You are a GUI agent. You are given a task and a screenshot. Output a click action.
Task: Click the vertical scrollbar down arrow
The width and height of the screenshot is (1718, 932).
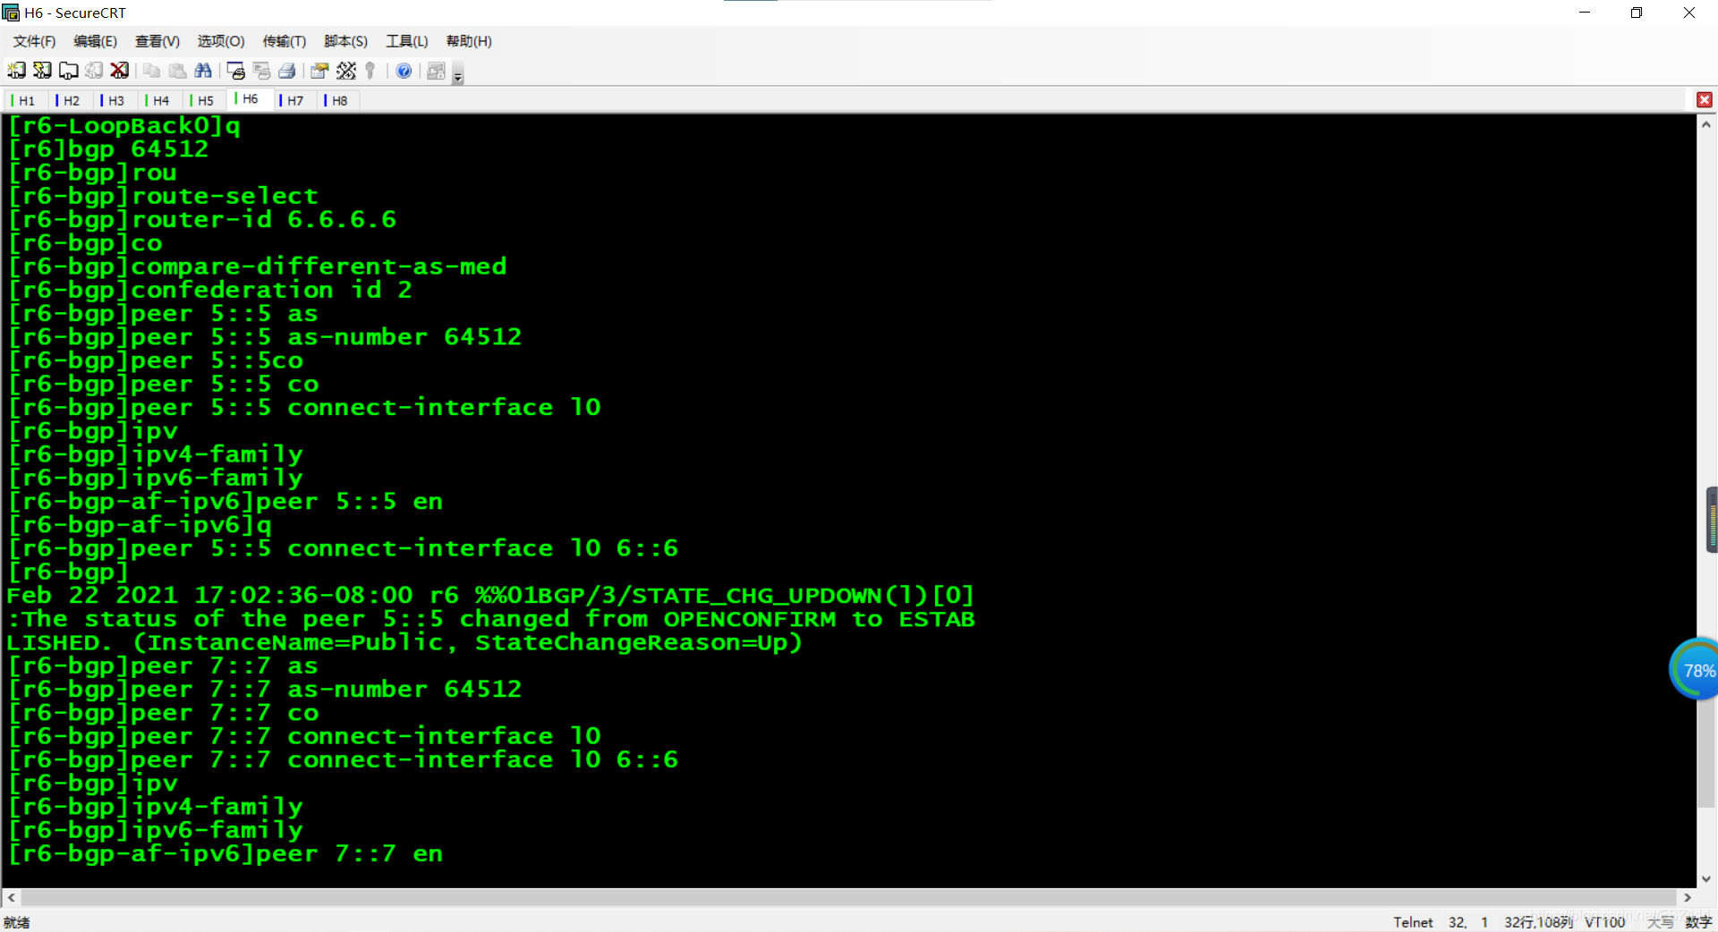pos(1706,878)
